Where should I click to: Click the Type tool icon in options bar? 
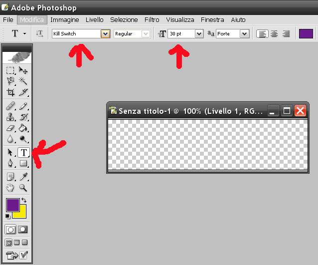click(x=15, y=33)
